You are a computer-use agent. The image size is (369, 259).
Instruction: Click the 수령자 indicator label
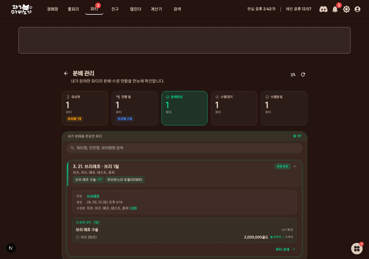[287, 237]
